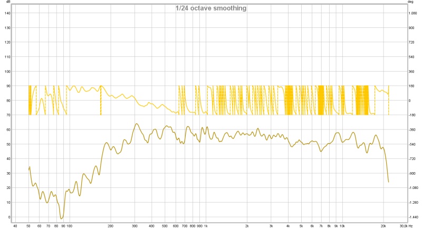Click the "dB" unit label of the level axis
Image resolution: width=422 pixels, height=229 pixels.
(8, 2)
